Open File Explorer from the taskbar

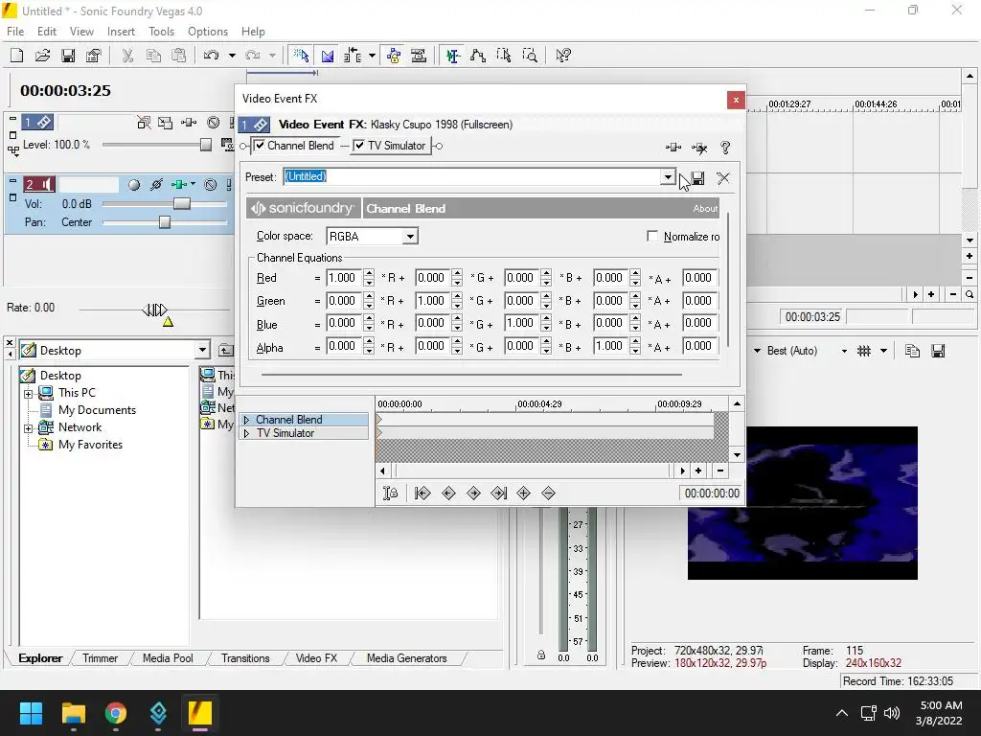(73, 713)
